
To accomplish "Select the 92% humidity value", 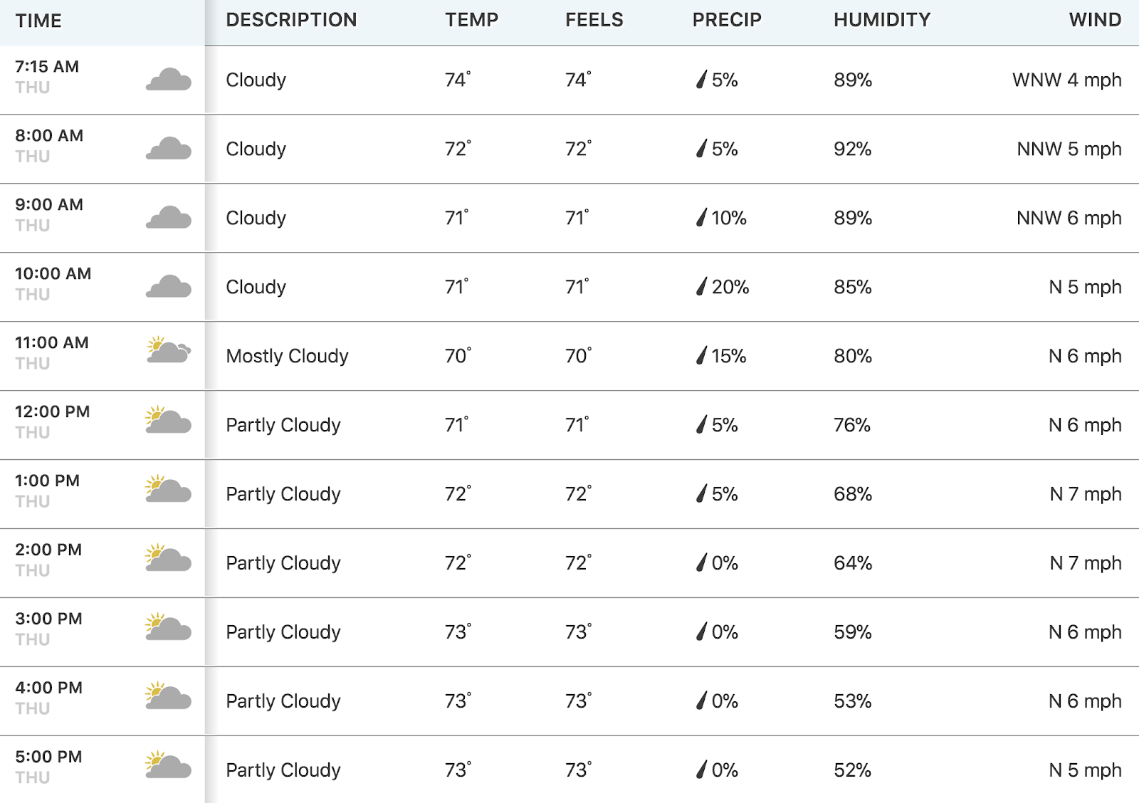I will (x=853, y=149).
